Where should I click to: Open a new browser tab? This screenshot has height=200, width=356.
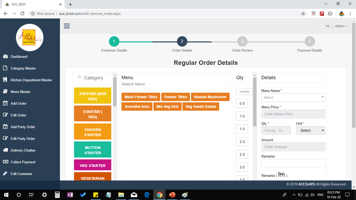pyautogui.click(x=70, y=4)
